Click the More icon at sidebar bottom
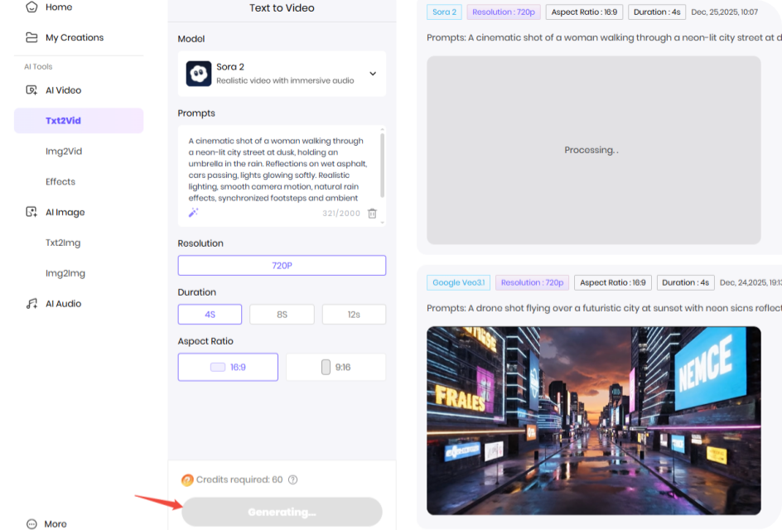782x530 pixels. pyautogui.click(x=31, y=523)
